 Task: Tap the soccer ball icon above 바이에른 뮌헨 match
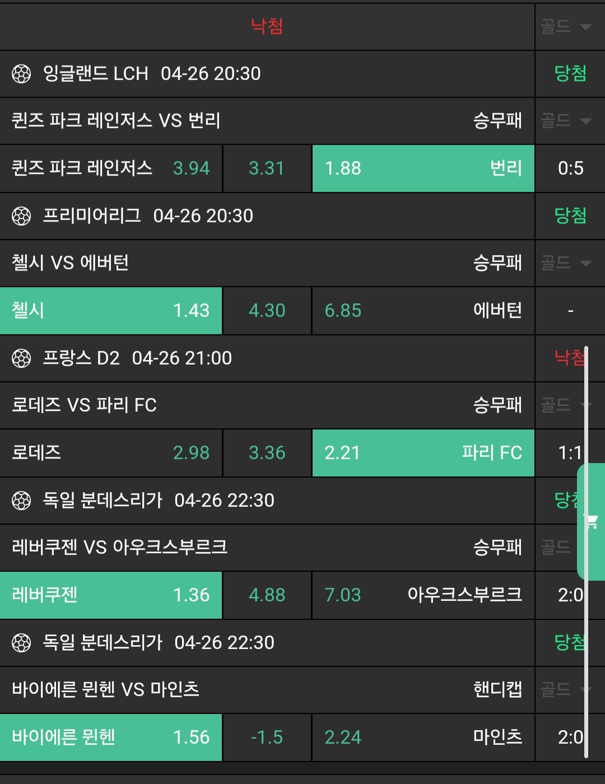21,643
